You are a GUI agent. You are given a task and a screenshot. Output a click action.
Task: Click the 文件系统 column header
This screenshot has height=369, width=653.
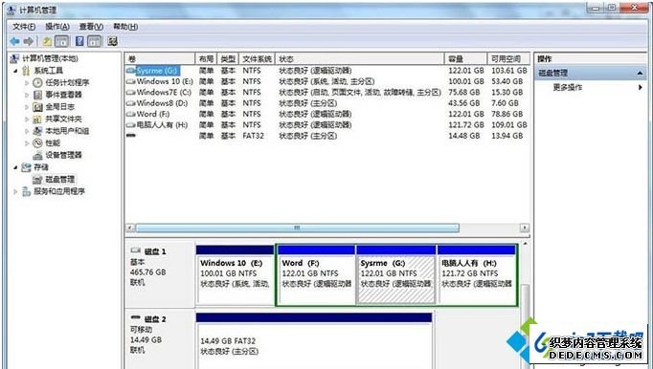point(258,58)
